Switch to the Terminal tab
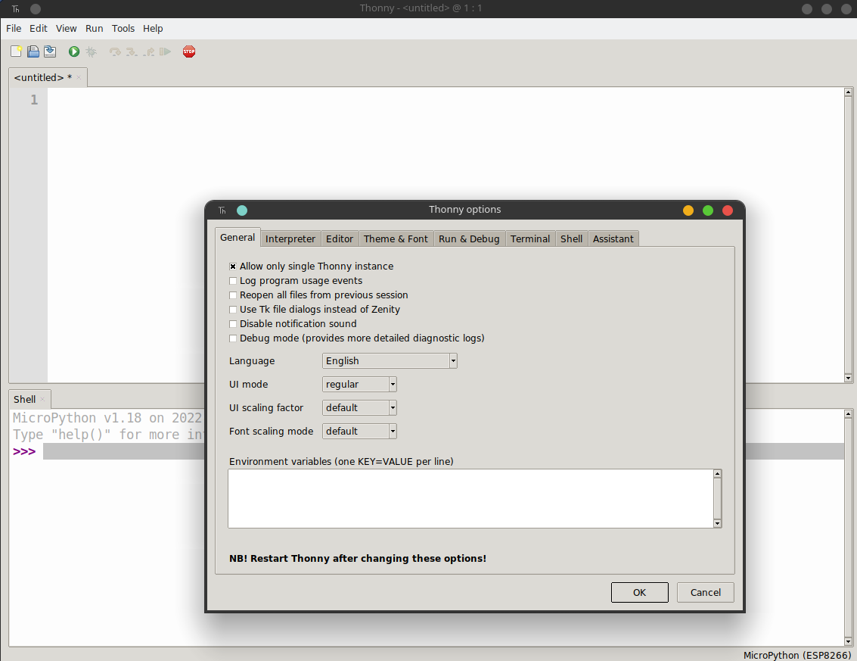The width and height of the screenshot is (857, 661). 530,239
